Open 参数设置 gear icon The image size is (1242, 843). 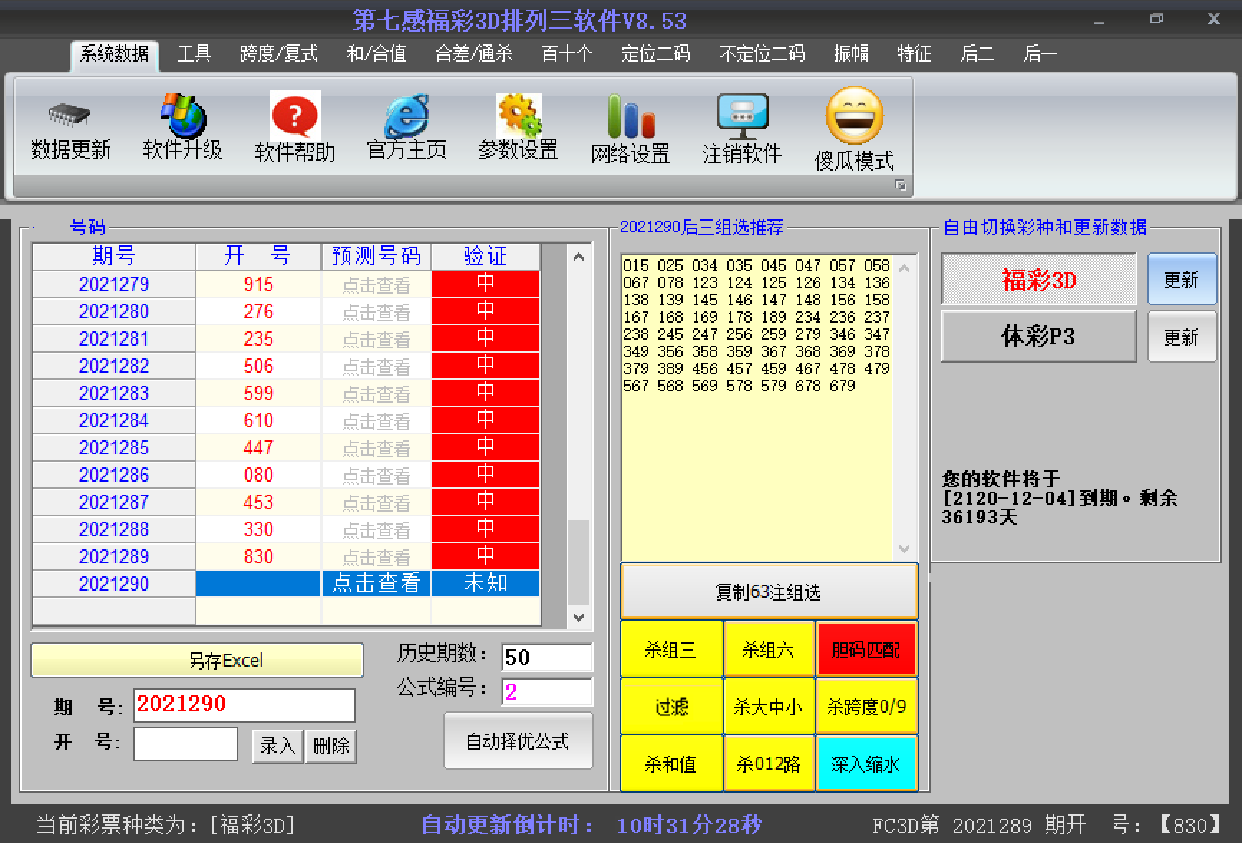click(x=519, y=115)
